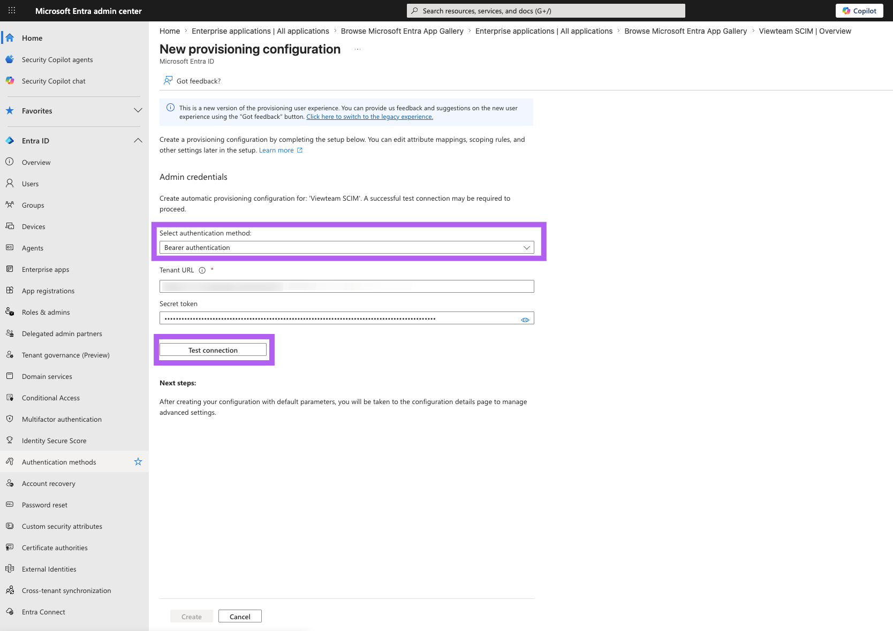
Task: Click the Secret token input field
Action: 347,318
